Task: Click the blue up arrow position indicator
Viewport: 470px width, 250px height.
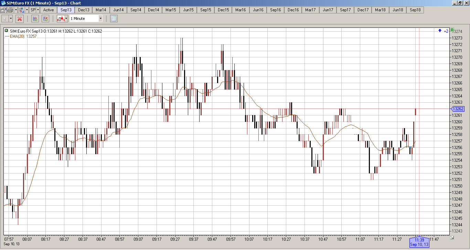Action: click(x=440, y=31)
